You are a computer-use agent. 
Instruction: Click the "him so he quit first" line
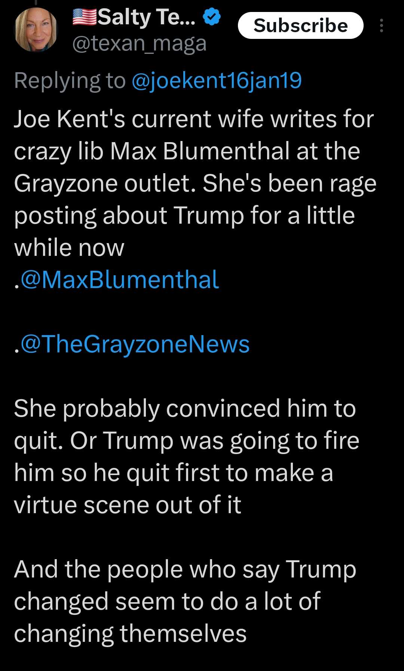click(x=173, y=473)
